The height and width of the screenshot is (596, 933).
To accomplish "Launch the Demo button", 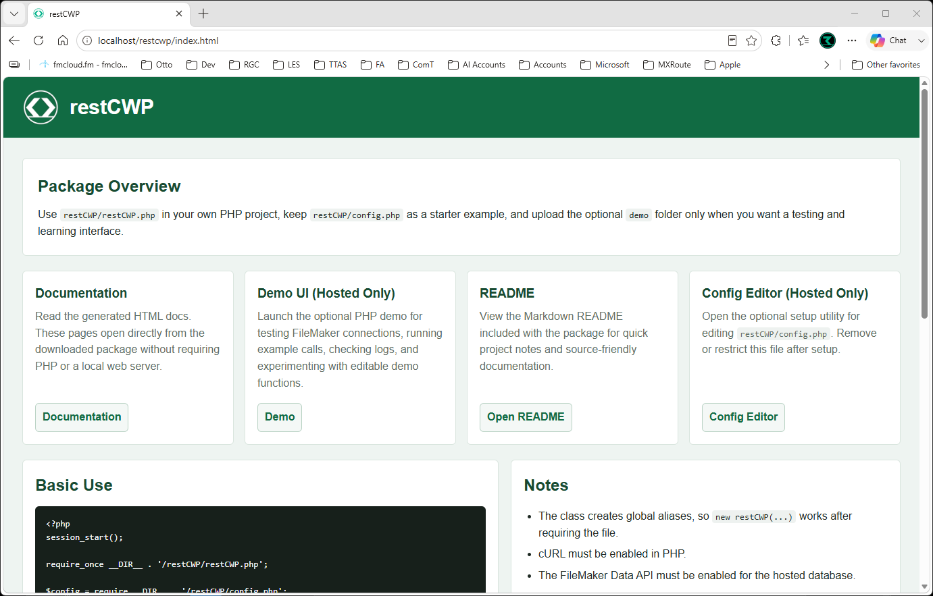I will (280, 417).
